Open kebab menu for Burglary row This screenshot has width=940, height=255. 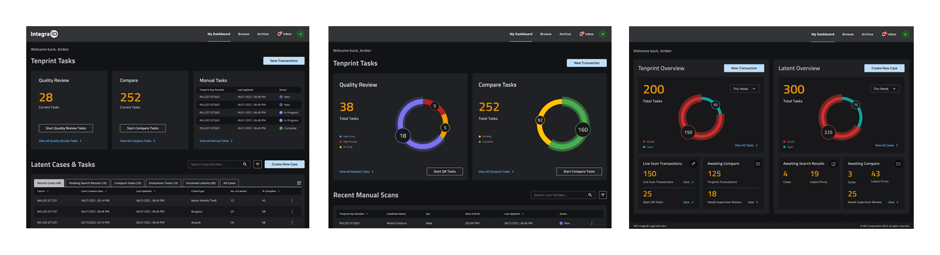(292, 211)
